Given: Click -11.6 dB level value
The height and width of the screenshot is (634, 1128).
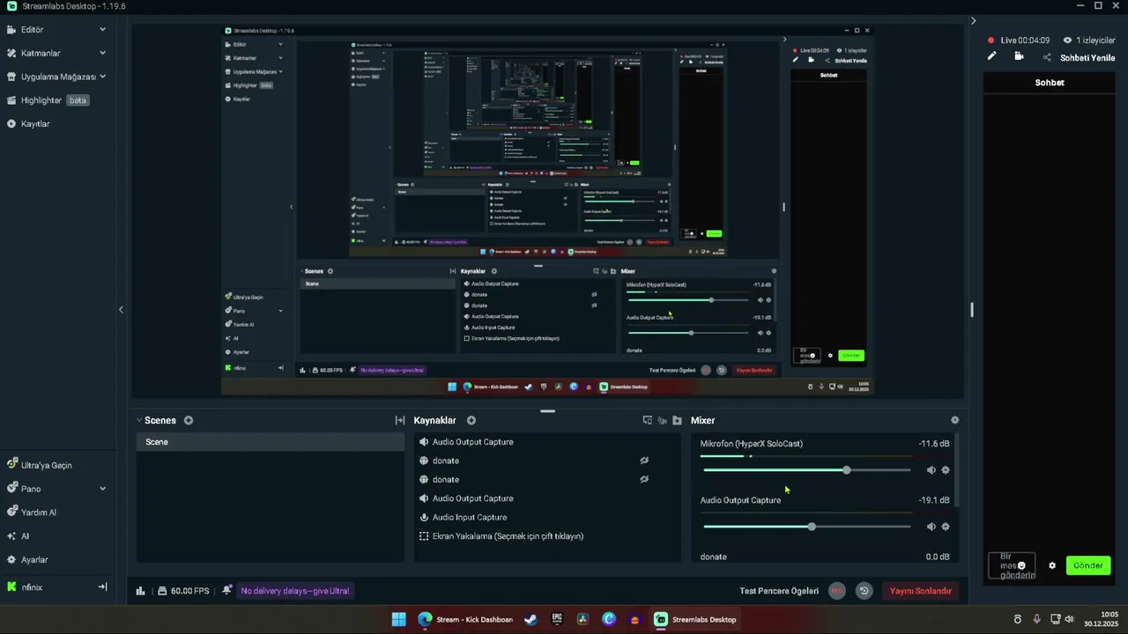Looking at the screenshot, I should coord(934,444).
